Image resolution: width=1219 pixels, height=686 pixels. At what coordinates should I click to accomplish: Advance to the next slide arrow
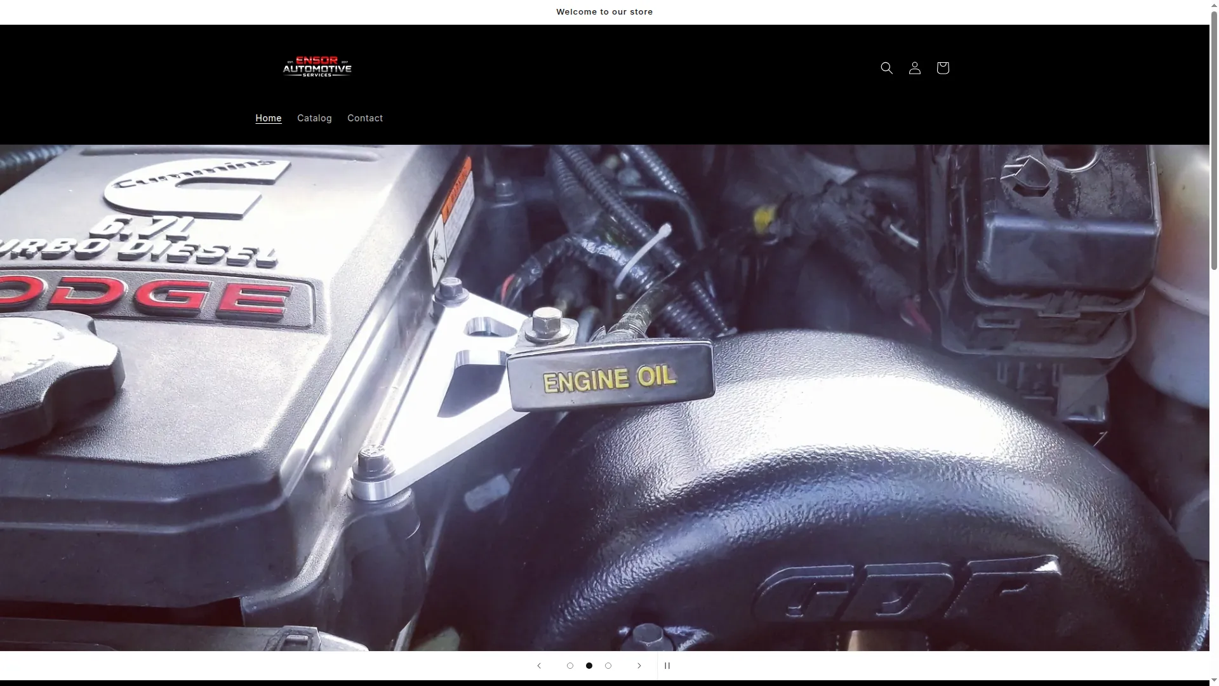(x=639, y=666)
